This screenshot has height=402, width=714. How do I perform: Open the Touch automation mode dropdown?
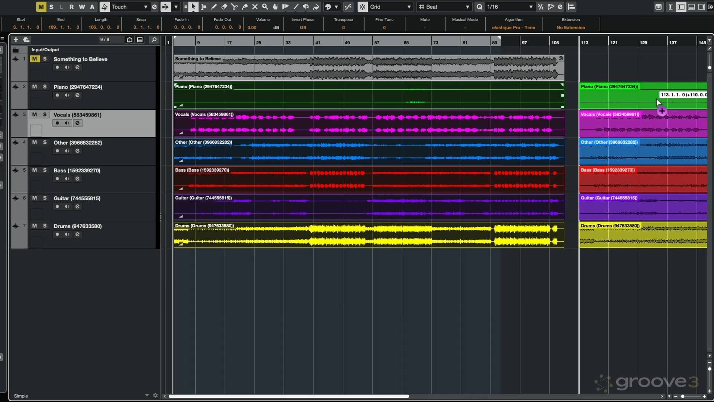point(129,7)
